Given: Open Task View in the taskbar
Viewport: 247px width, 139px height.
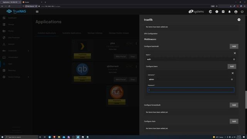Looking at the screenshot, I should pos(45,137).
